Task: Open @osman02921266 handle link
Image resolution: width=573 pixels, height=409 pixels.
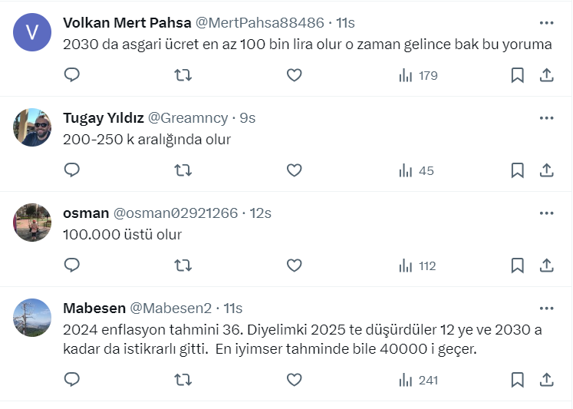Action: tap(176, 213)
